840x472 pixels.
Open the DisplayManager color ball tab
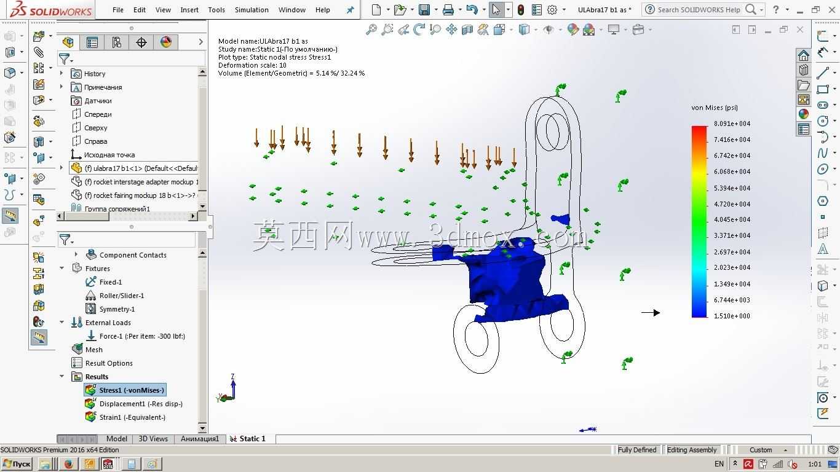click(x=166, y=42)
